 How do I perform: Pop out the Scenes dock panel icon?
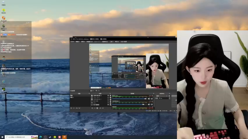89,94
